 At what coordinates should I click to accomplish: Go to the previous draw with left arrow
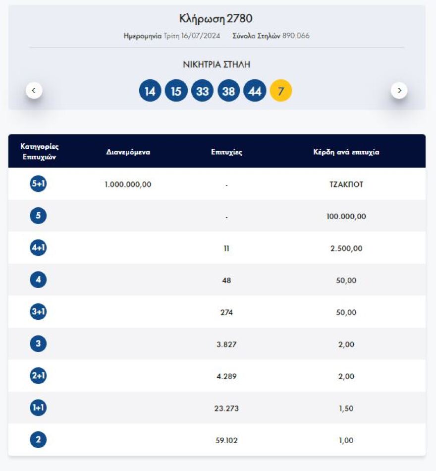point(34,91)
